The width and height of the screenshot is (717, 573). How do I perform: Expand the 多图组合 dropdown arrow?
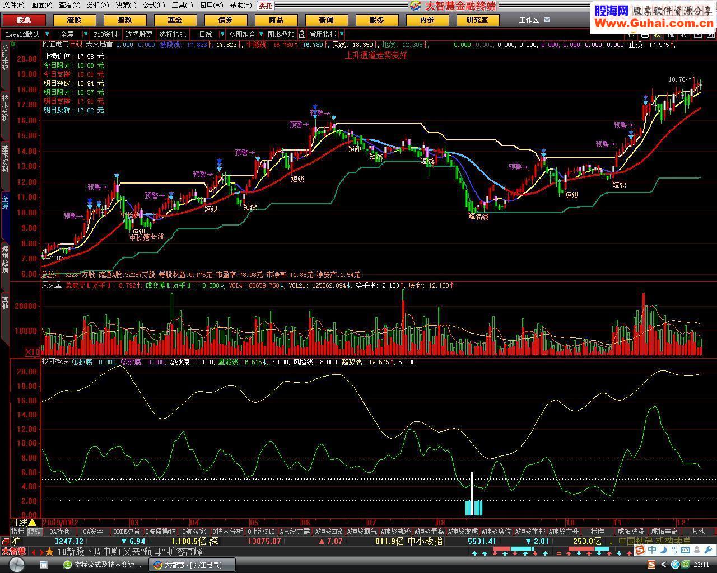260,34
